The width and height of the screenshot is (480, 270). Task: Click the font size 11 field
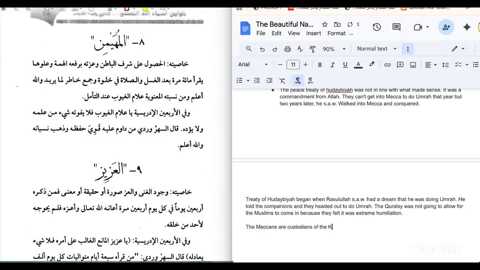pyautogui.click(x=293, y=64)
